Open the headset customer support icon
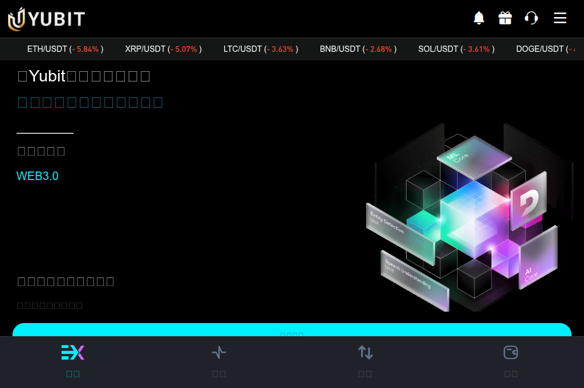 pos(531,18)
